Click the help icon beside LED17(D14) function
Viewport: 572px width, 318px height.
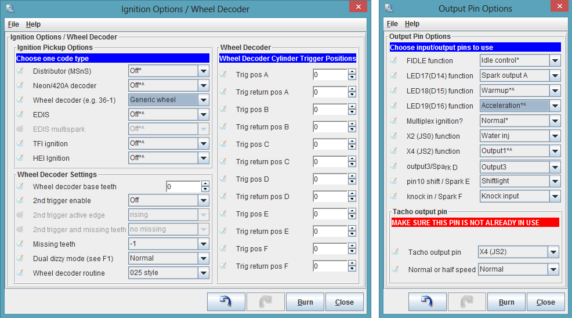point(394,75)
